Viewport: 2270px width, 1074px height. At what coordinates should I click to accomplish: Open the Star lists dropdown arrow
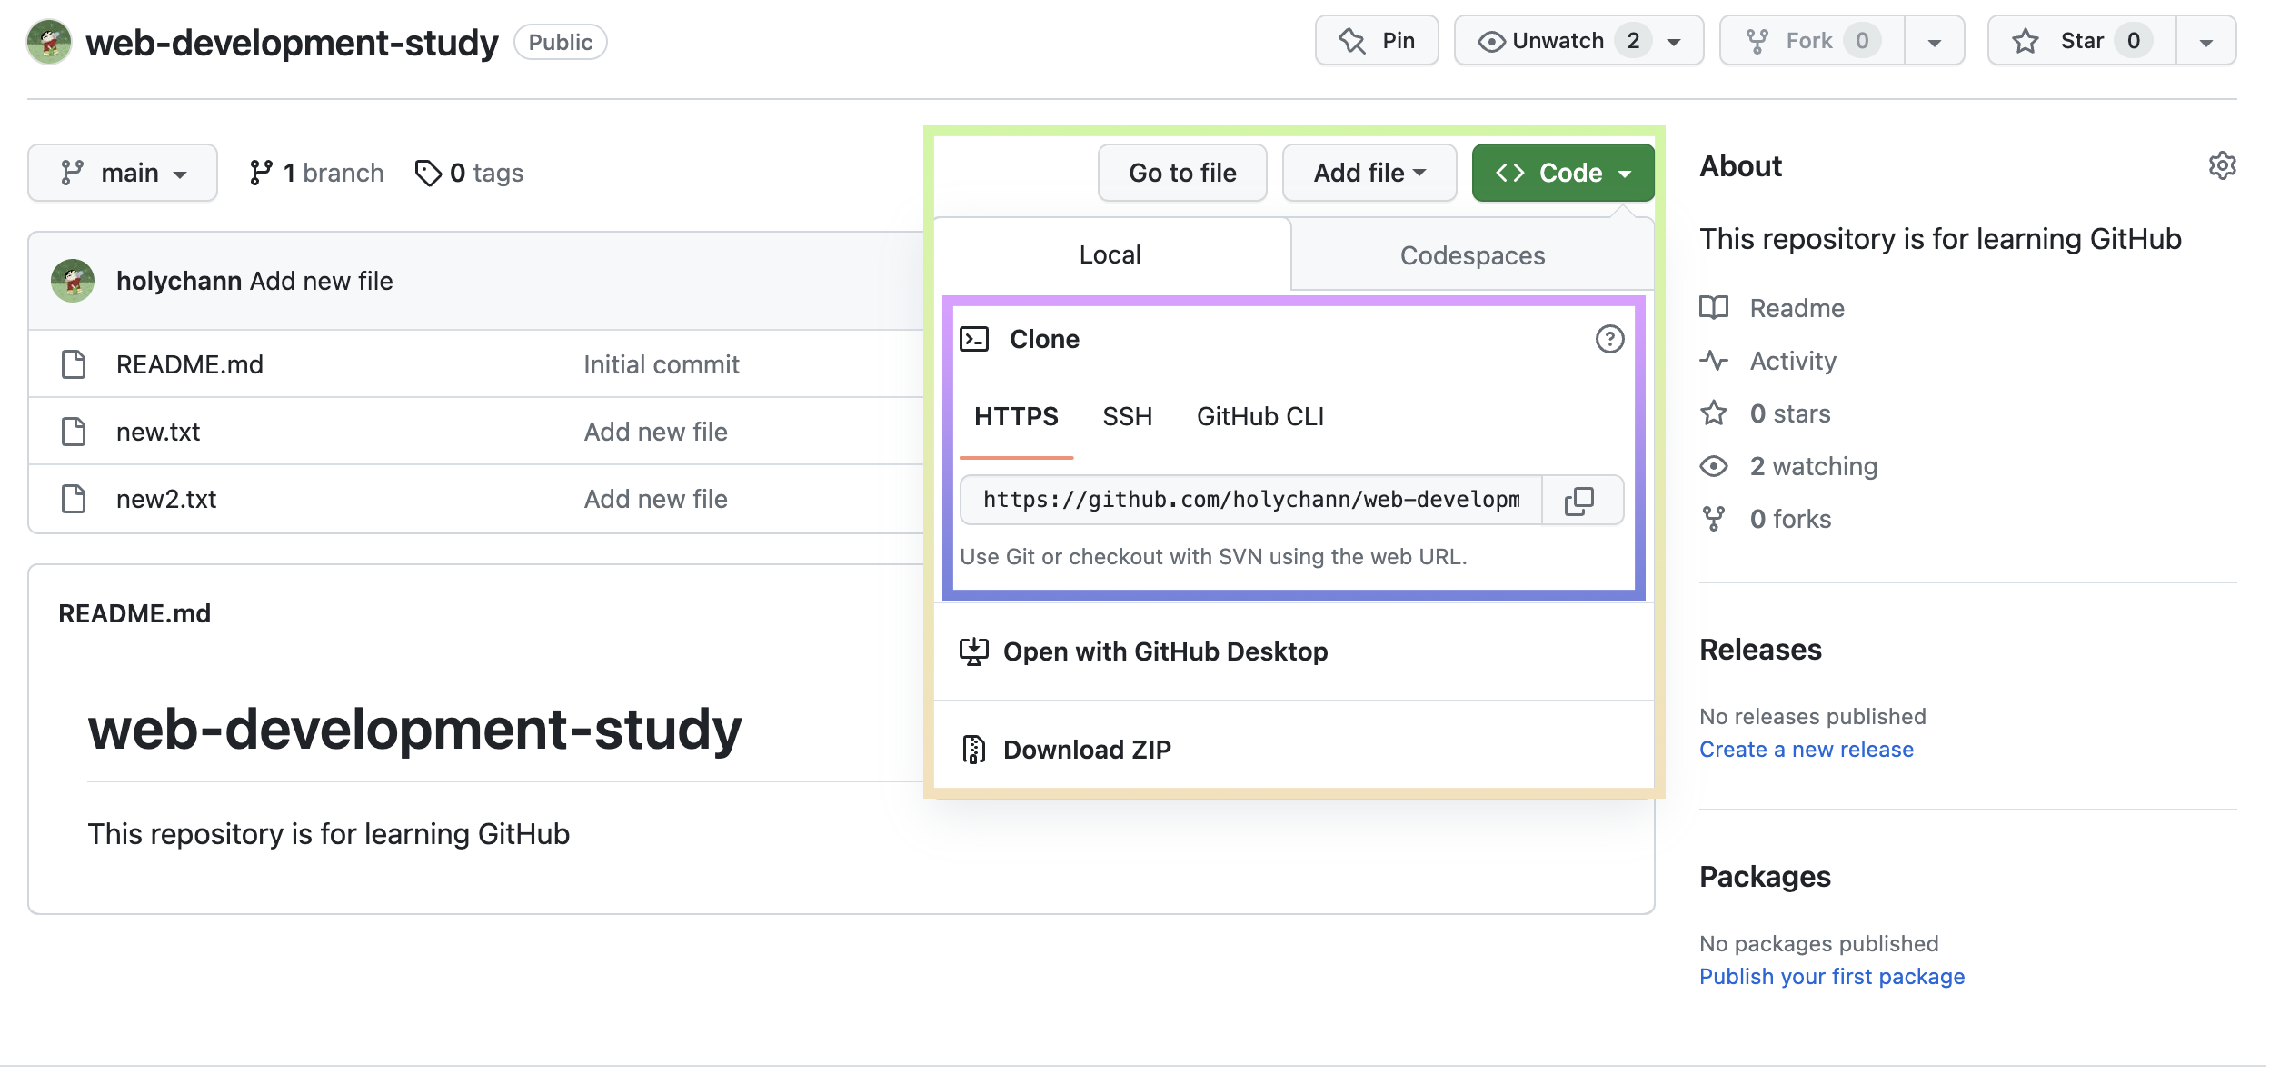(x=2205, y=41)
